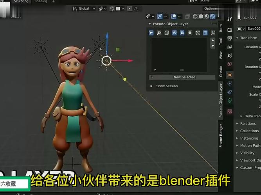Open the Render properties tab icon
The image size is (261, 195).
230,30
